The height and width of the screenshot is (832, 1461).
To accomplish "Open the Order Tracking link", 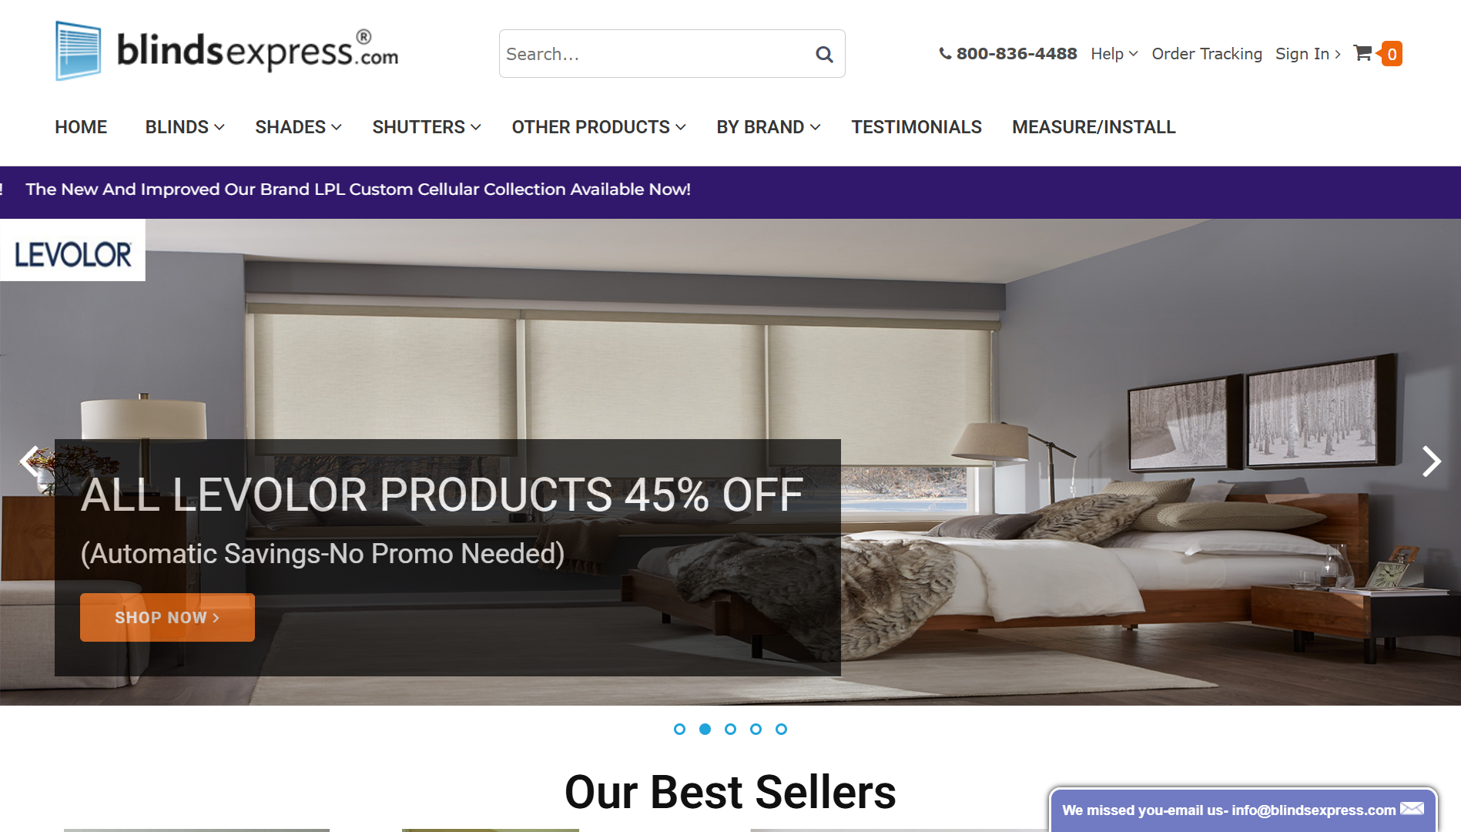I will click(x=1207, y=54).
